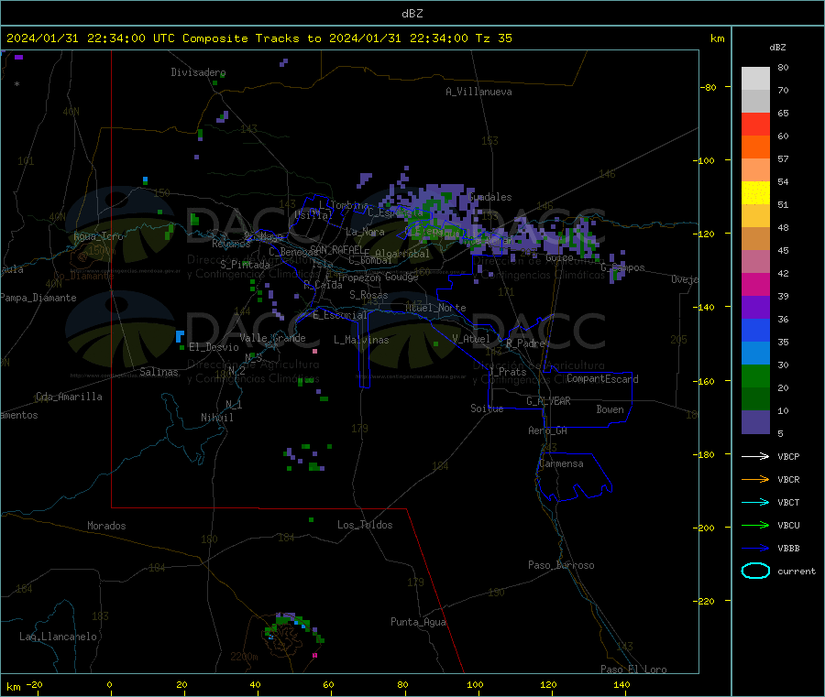Click the green VBCU arrow legend icon
This screenshot has height=697, width=825.
[x=755, y=525]
